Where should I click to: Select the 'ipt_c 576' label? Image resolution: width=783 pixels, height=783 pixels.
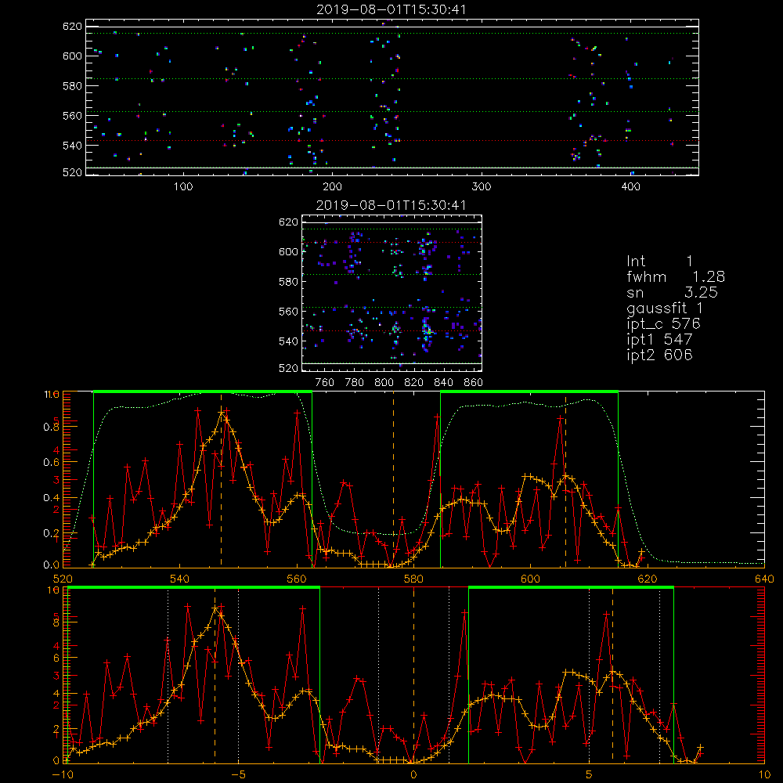tap(664, 323)
